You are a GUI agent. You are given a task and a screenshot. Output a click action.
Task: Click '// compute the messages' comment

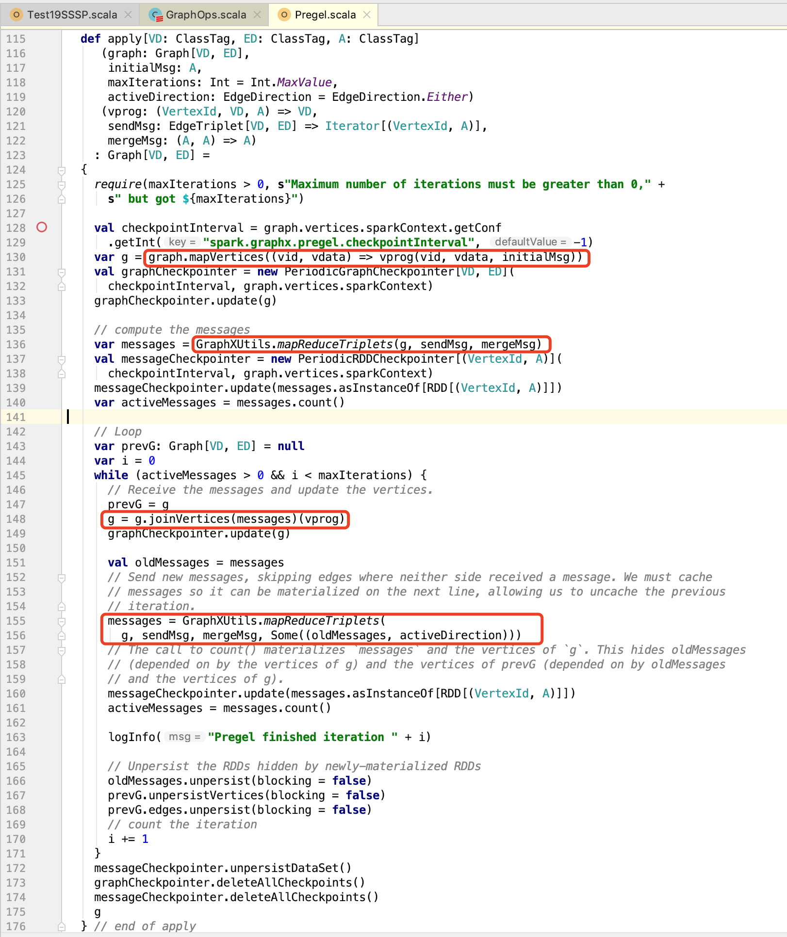[x=172, y=330]
